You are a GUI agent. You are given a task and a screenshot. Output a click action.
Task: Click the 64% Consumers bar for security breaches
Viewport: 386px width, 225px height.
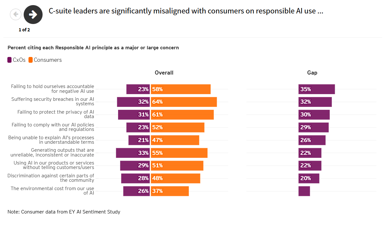click(184, 102)
